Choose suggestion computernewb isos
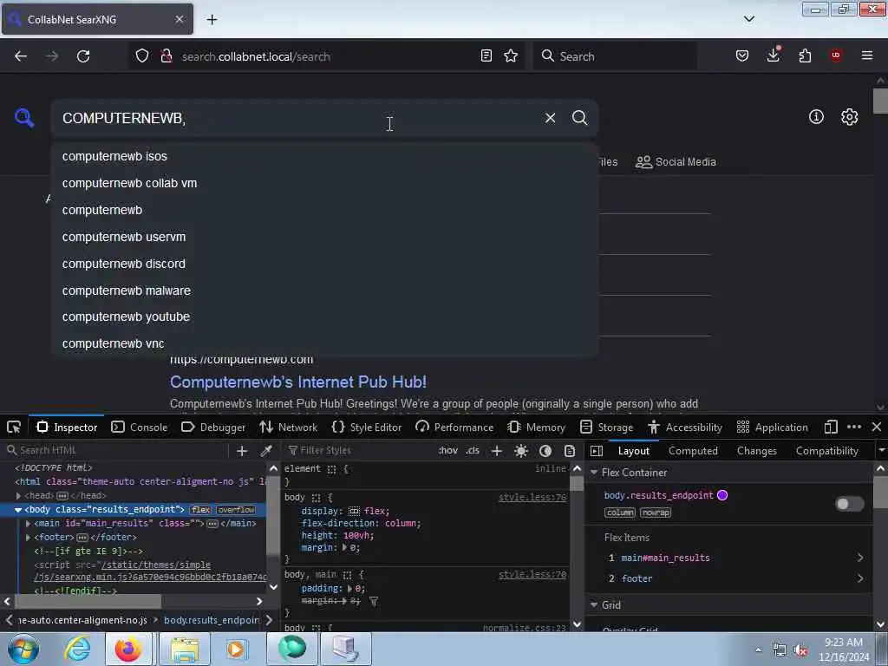Screen dimensions: 888x666 coord(324,156)
